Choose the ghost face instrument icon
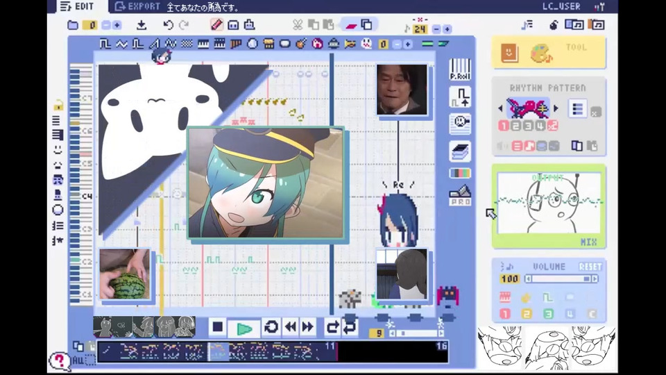The image size is (666, 375). (366, 44)
